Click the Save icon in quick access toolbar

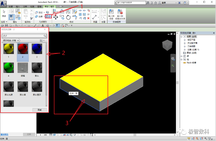click(x=6, y=25)
